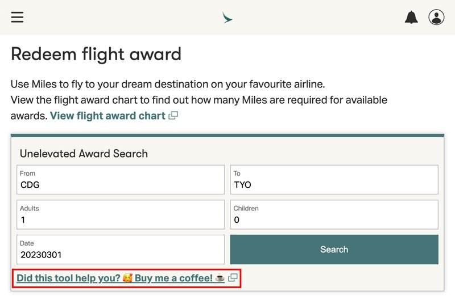
Task: Select the Adults field showing 1
Action: 121,214
